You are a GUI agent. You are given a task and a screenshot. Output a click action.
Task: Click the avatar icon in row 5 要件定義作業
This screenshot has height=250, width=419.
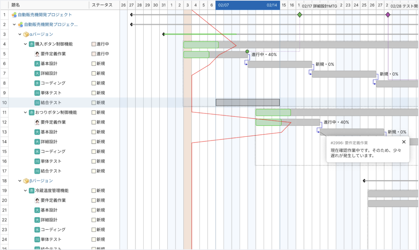point(37,54)
